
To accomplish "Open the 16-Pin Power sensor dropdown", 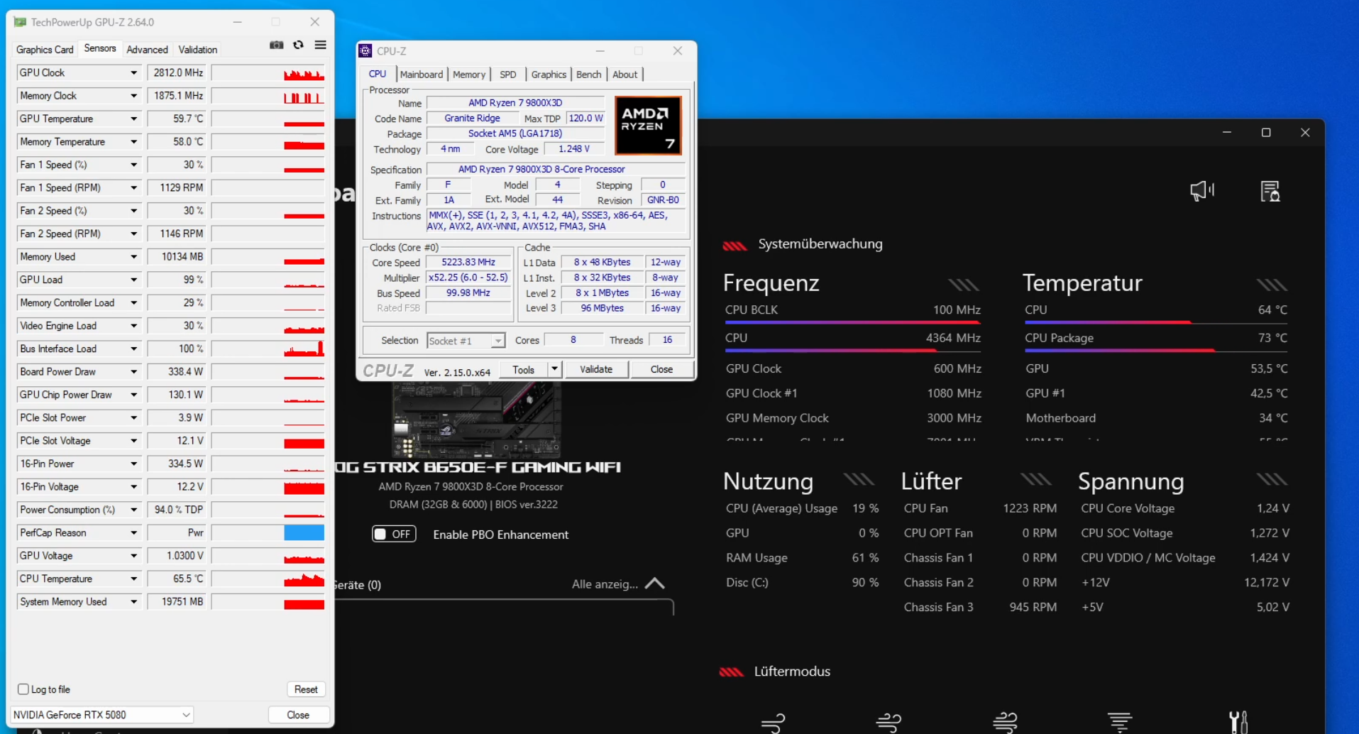I will point(133,464).
